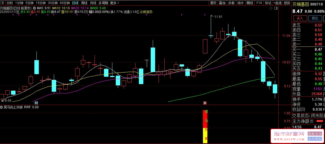Open the 多周期 view
The image size is (325, 144).
tap(103, 3)
